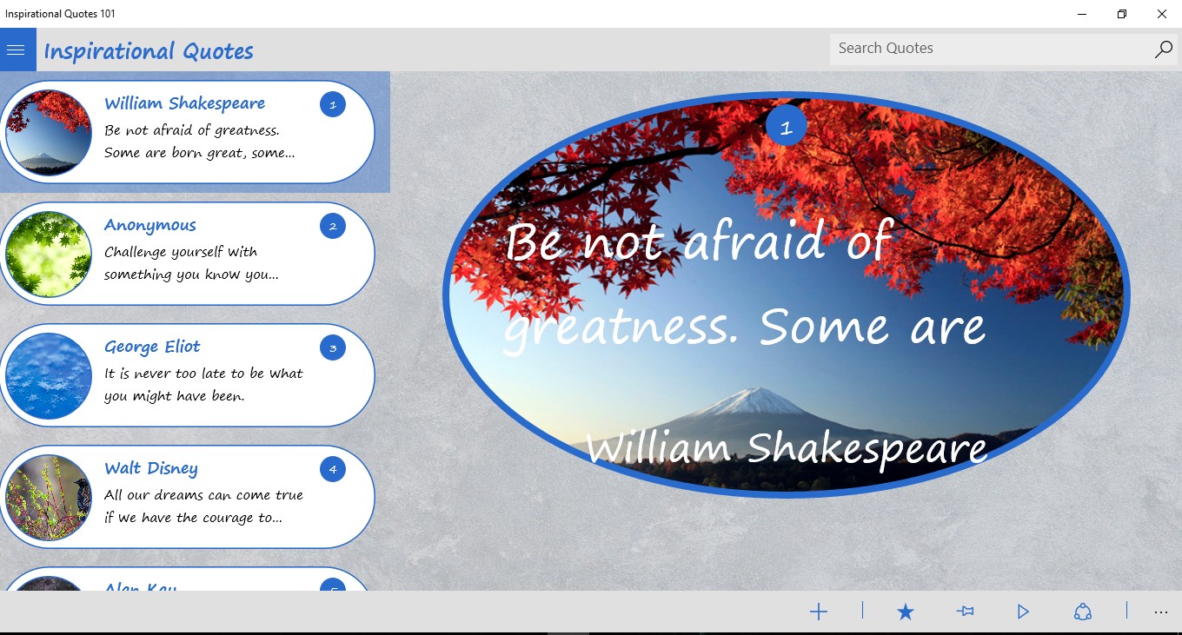The image size is (1182, 635).
Task: Click the search magnifier icon
Action: (1163, 50)
